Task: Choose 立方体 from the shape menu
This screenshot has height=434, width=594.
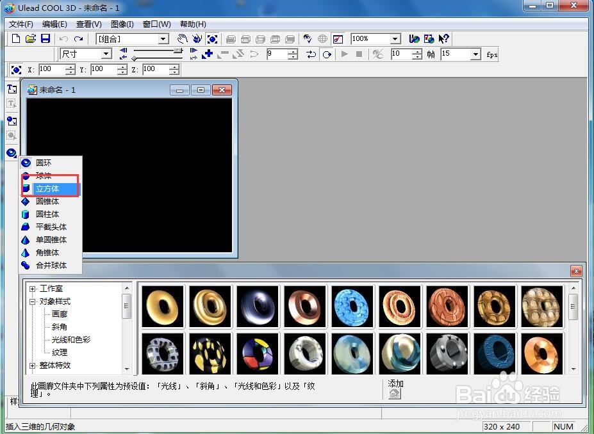Action: tap(51, 188)
